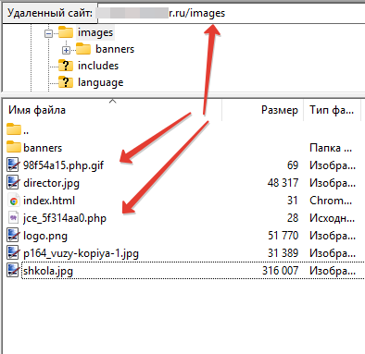Expand the banners tree node

[x=66, y=50]
